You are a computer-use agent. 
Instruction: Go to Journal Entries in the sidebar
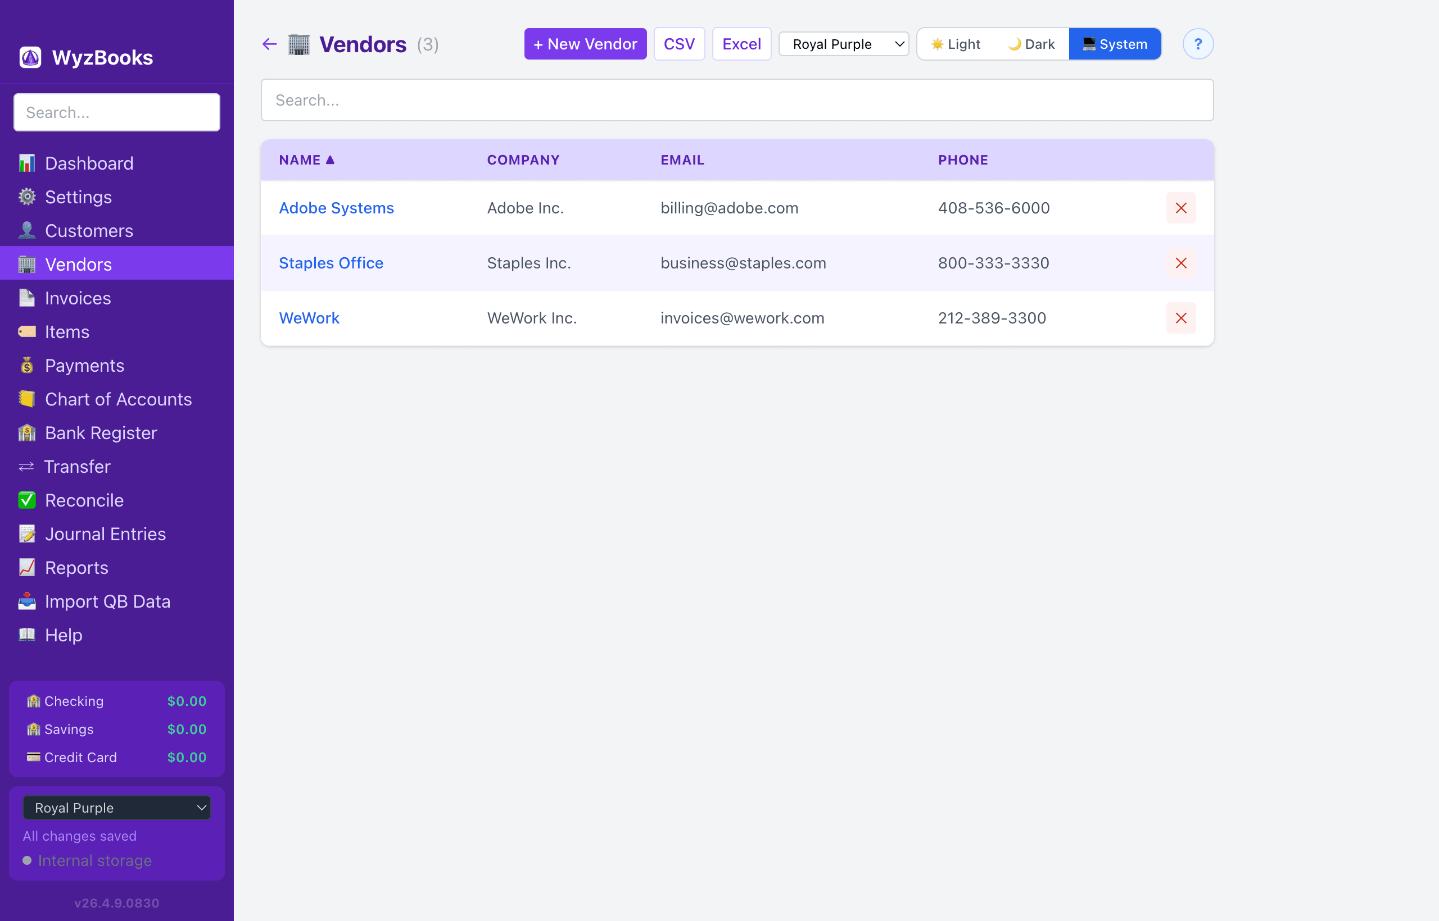click(105, 534)
